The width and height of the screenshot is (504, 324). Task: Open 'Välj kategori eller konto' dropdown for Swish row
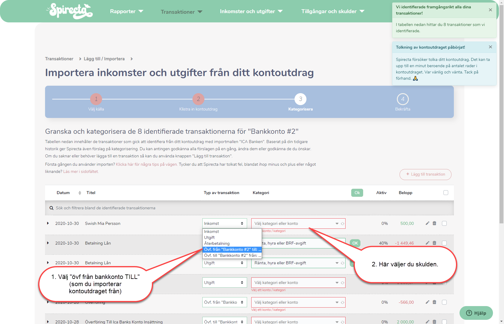[x=295, y=223]
